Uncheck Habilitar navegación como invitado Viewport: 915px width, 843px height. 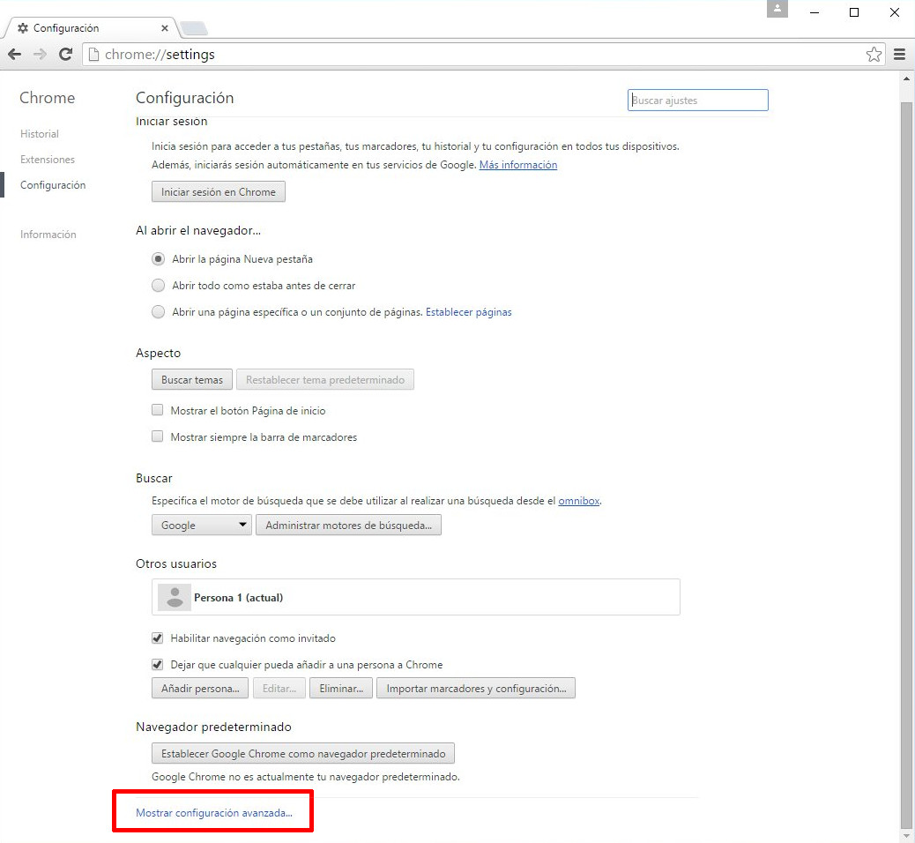click(x=158, y=638)
